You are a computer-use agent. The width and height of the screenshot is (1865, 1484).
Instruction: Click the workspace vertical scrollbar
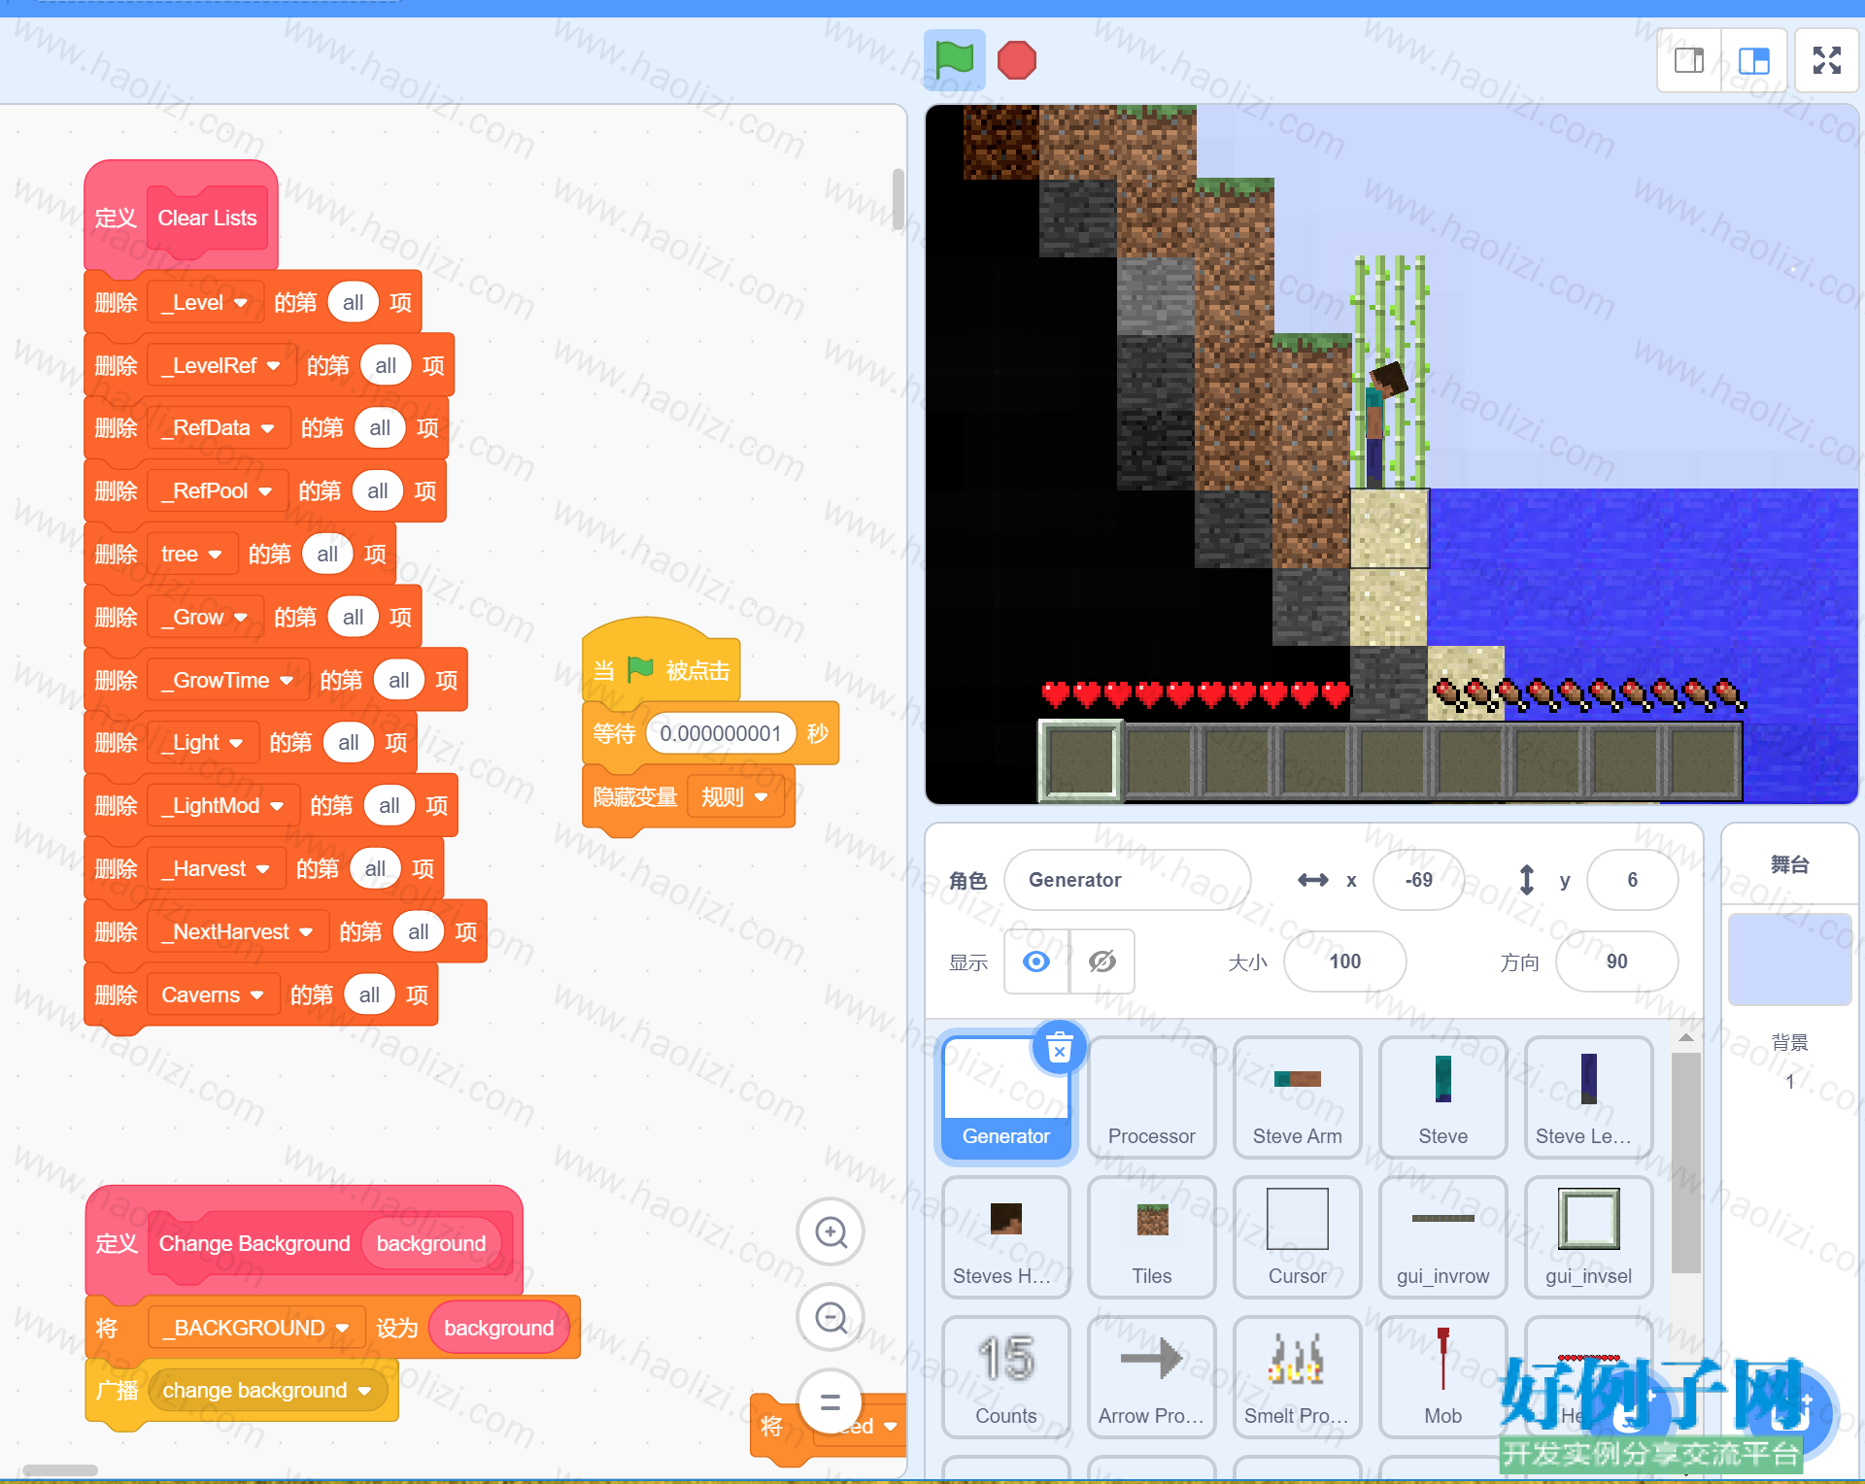coord(898,199)
